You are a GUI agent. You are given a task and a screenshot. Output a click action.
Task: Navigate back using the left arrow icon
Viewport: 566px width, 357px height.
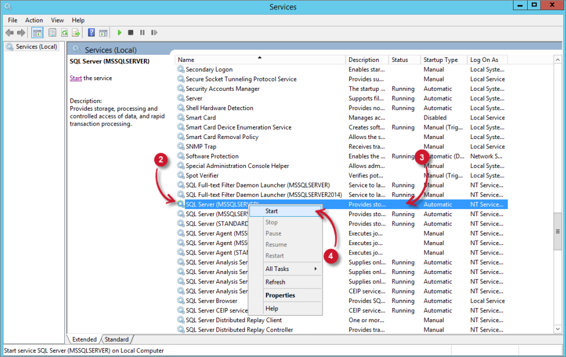point(9,32)
